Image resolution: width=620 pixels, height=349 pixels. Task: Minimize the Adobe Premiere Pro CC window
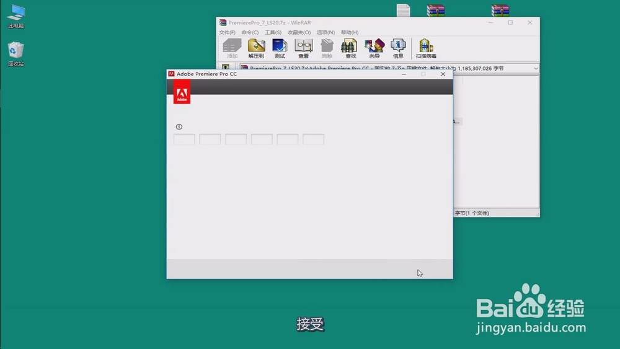[404, 74]
